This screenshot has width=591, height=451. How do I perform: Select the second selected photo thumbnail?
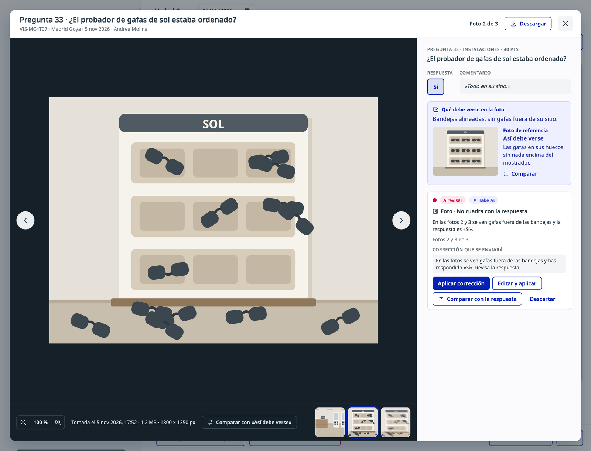coord(363,422)
